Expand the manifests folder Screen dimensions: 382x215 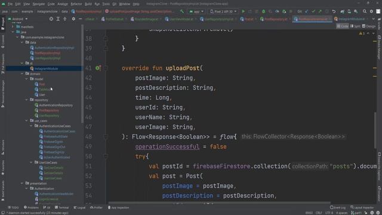[13, 26]
